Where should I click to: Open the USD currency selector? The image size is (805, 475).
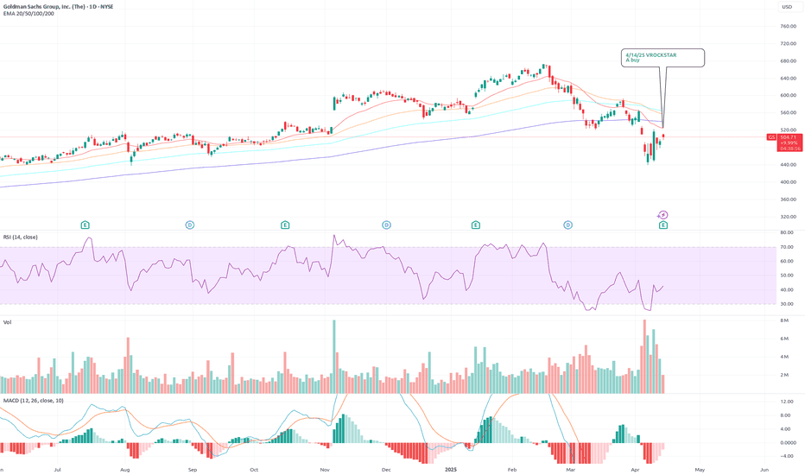(x=787, y=7)
